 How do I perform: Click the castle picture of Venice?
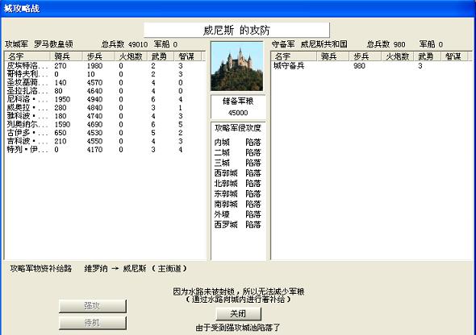237,66
